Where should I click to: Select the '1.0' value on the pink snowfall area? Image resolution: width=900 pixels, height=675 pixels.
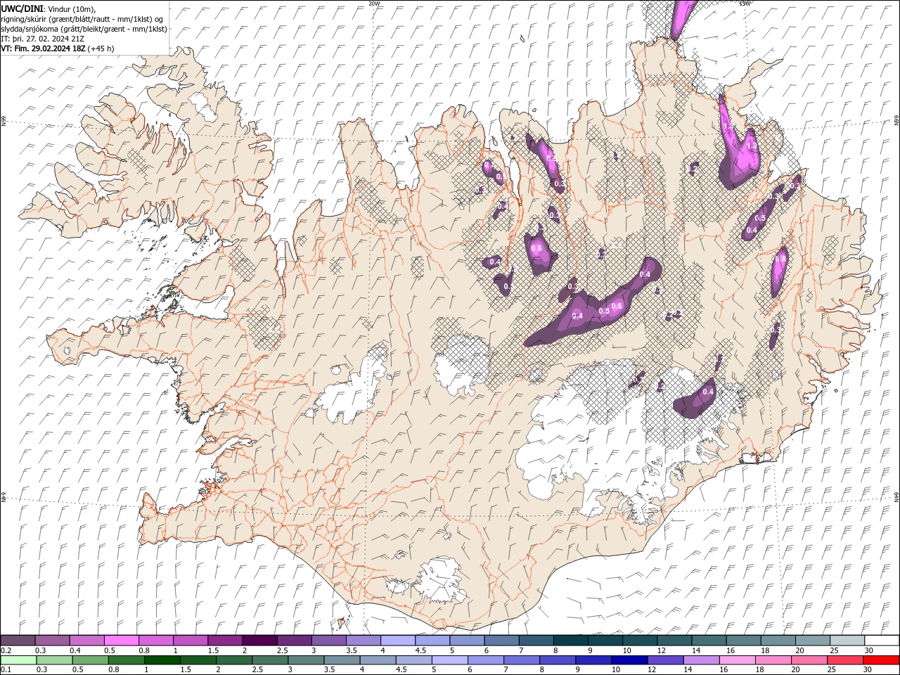coord(751,146)
